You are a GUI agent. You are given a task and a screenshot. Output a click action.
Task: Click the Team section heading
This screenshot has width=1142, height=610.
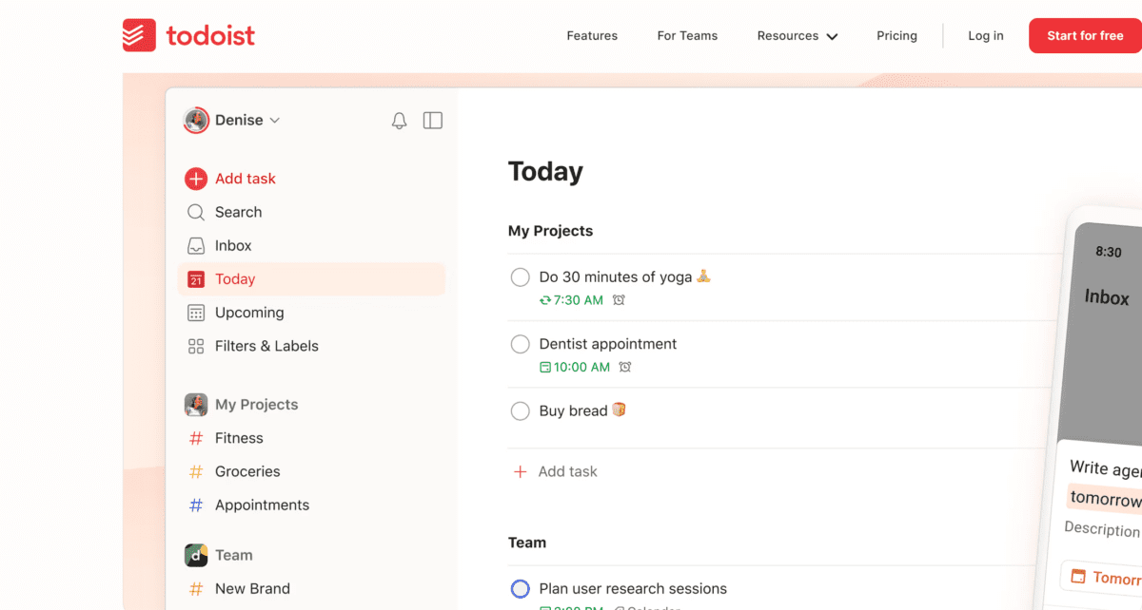(527, 543)
